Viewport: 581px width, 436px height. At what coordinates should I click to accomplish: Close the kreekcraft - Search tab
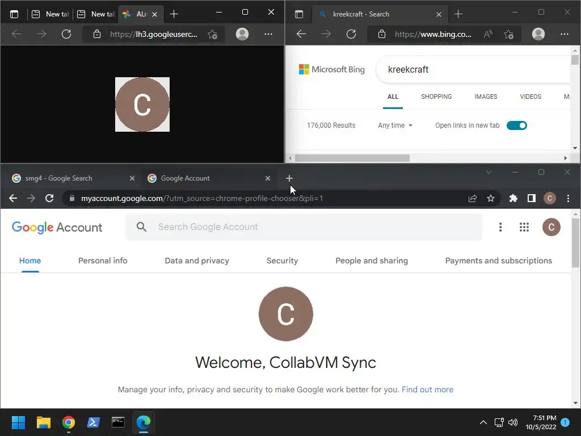tap(439, 14)
